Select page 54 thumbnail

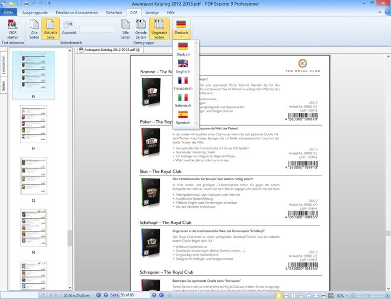34,124
